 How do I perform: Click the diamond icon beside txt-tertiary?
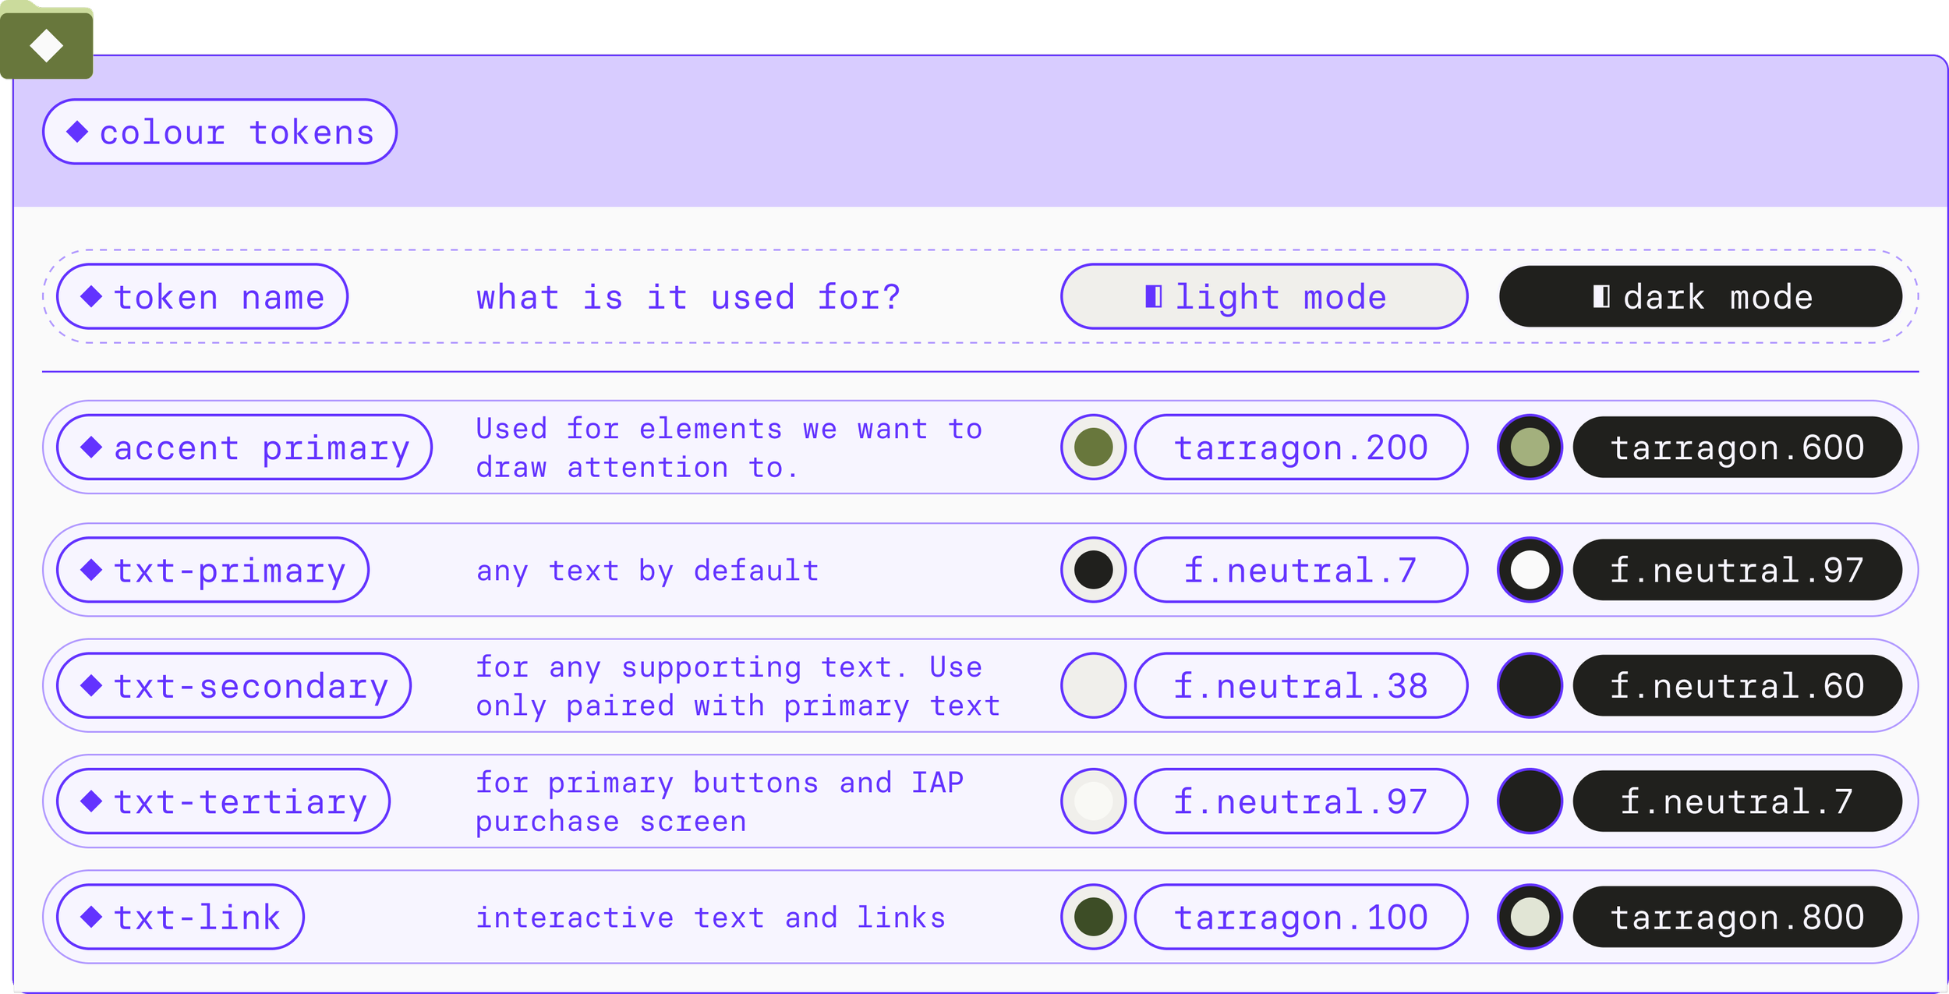click(91, 801)
